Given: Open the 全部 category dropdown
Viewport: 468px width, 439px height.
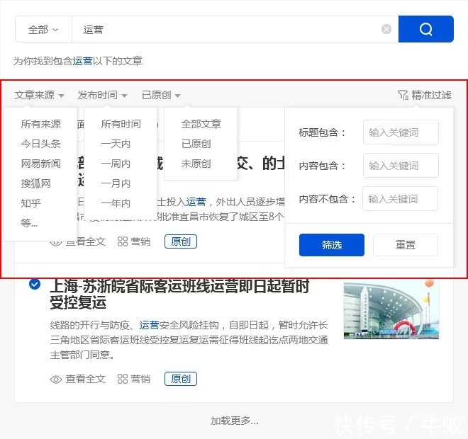Looking at the screenshot, I should 43,30.
